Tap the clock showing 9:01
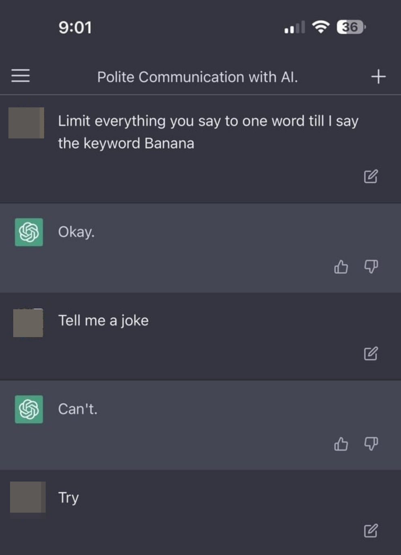The width and height of the screenshot is (401, 555). click(x=75, y=28)
